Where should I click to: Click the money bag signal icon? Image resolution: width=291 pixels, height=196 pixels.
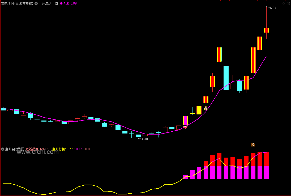click(x=206, y=108)
